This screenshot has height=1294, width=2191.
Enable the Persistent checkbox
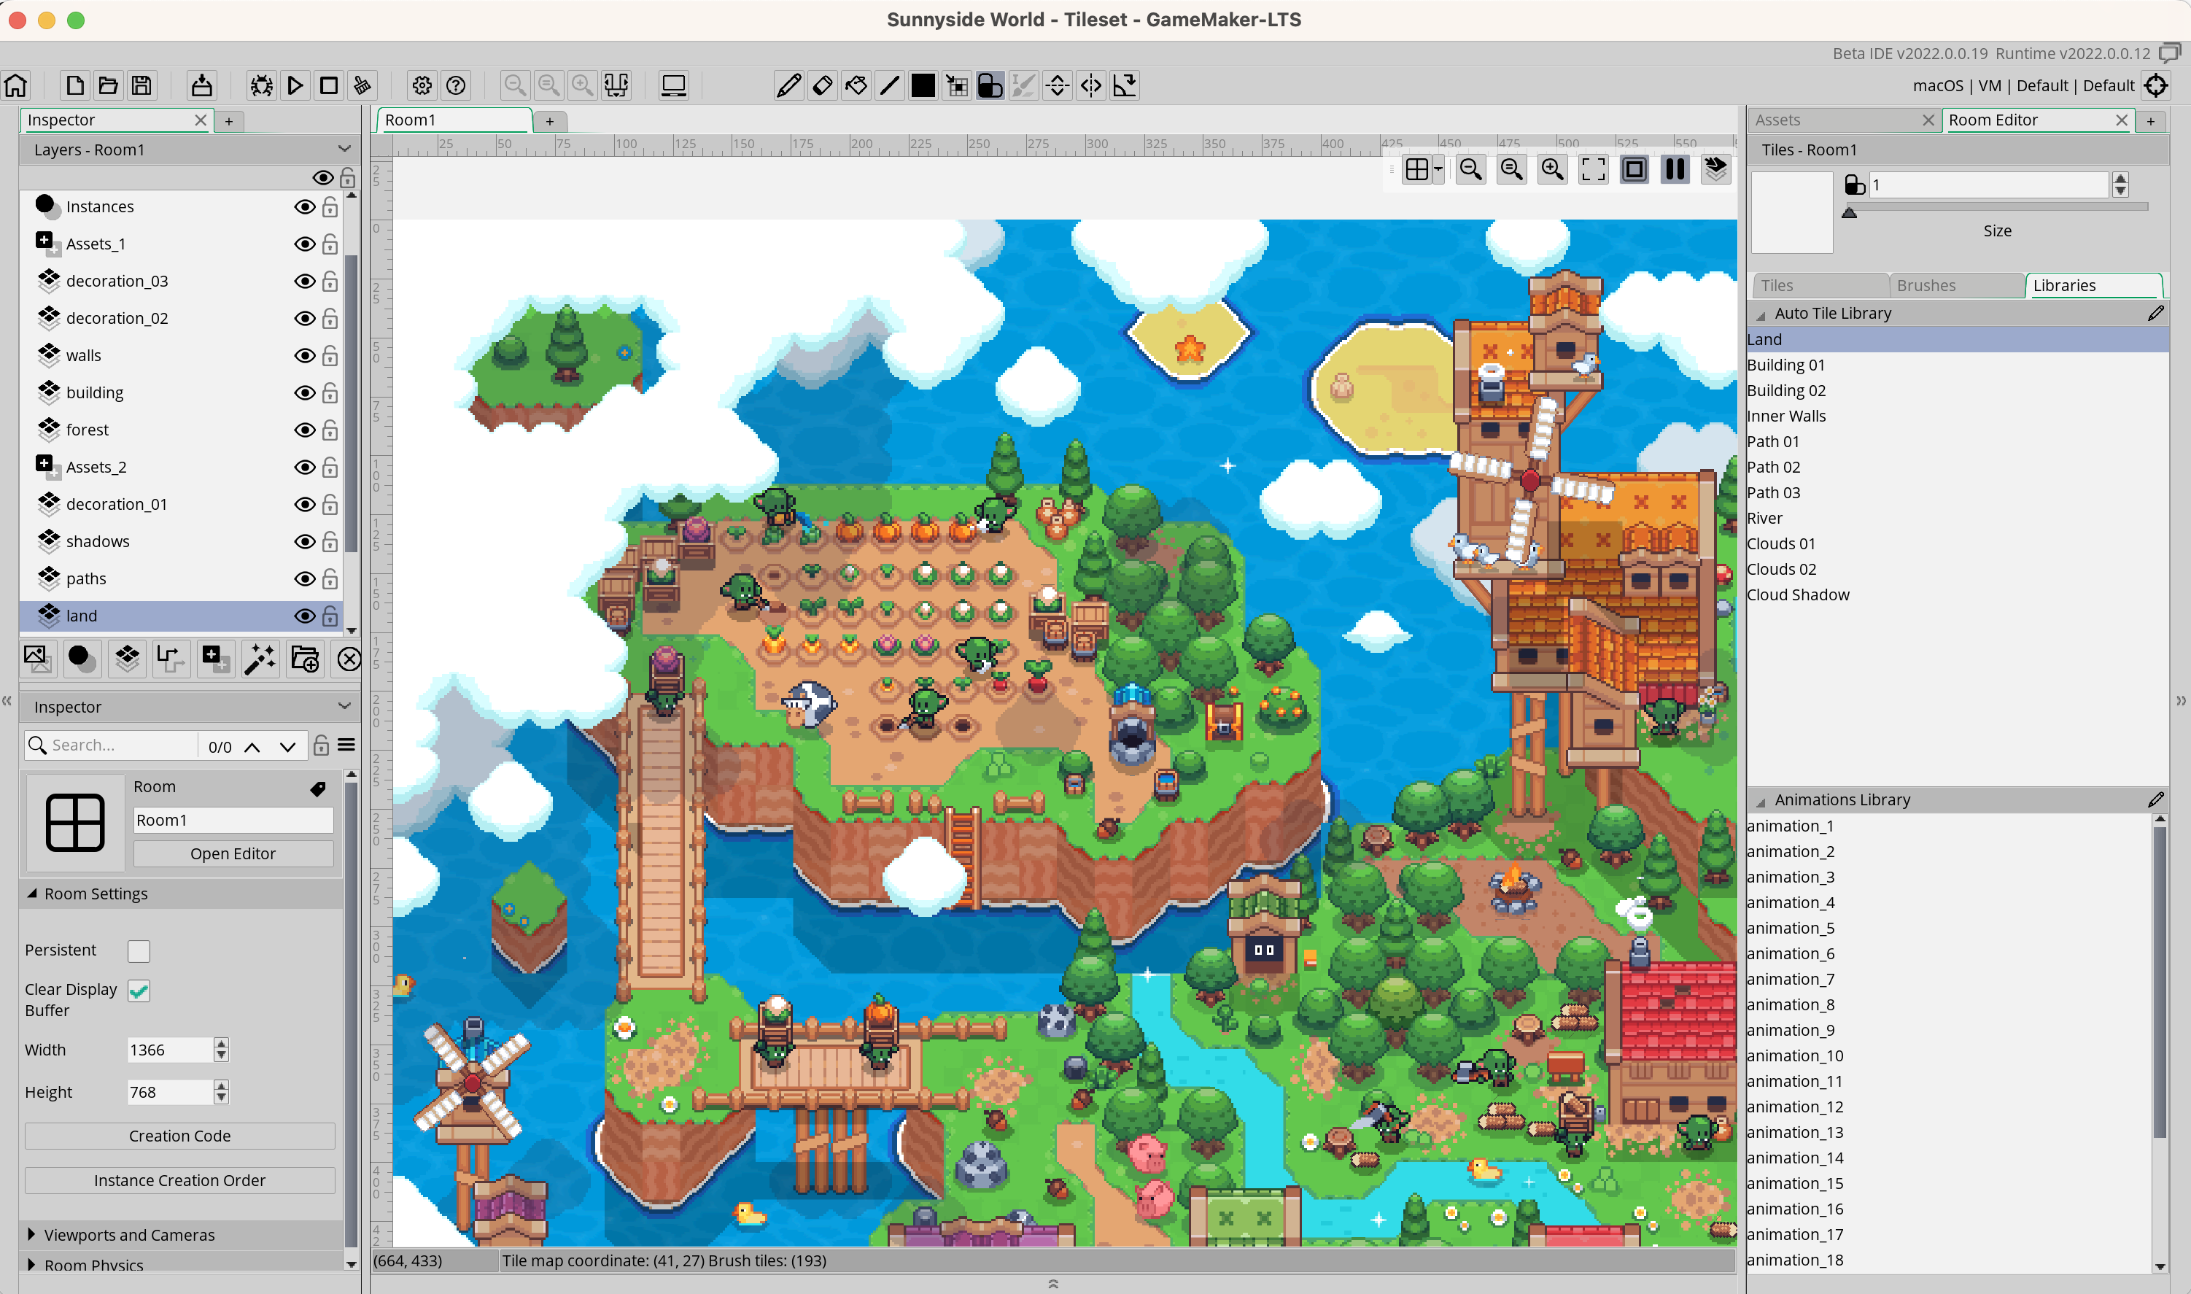click(139, 950)
